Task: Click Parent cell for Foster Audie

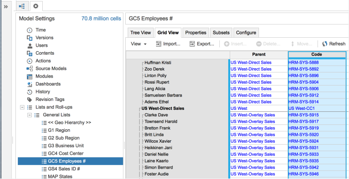Action: (x=259, y=174)
